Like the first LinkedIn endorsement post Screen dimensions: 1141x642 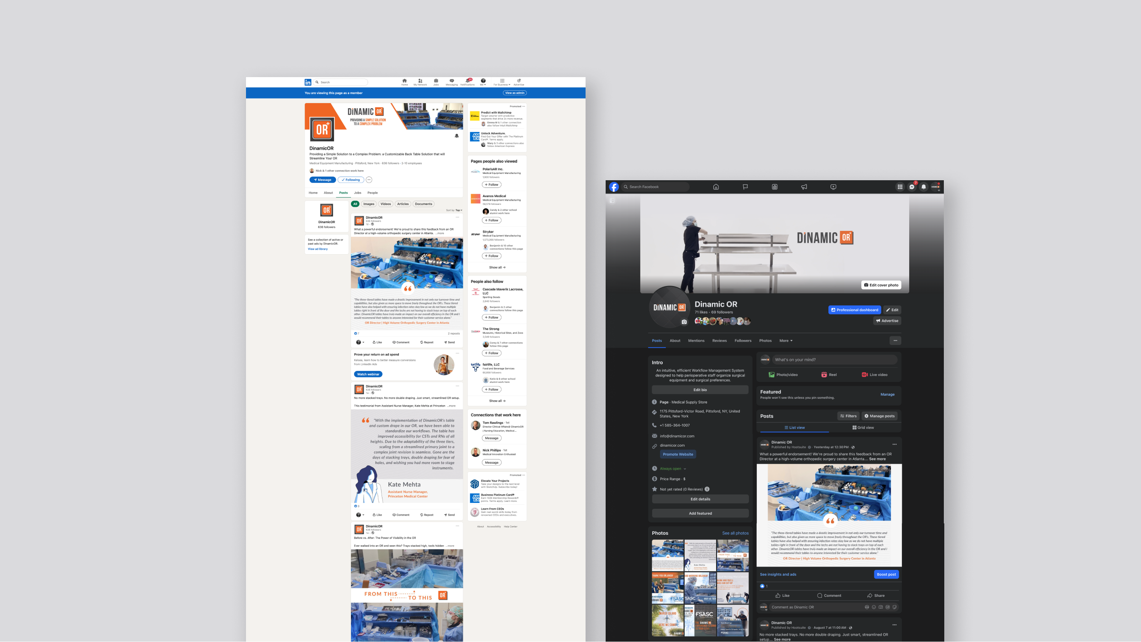point(377,342)
